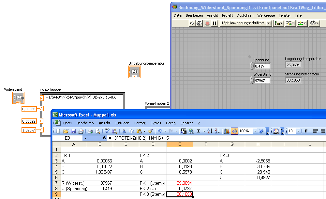The width and height of the screenshot is (326, 199).
Task: Open Print Preview in Excel
Action: (x=97, y=131)
